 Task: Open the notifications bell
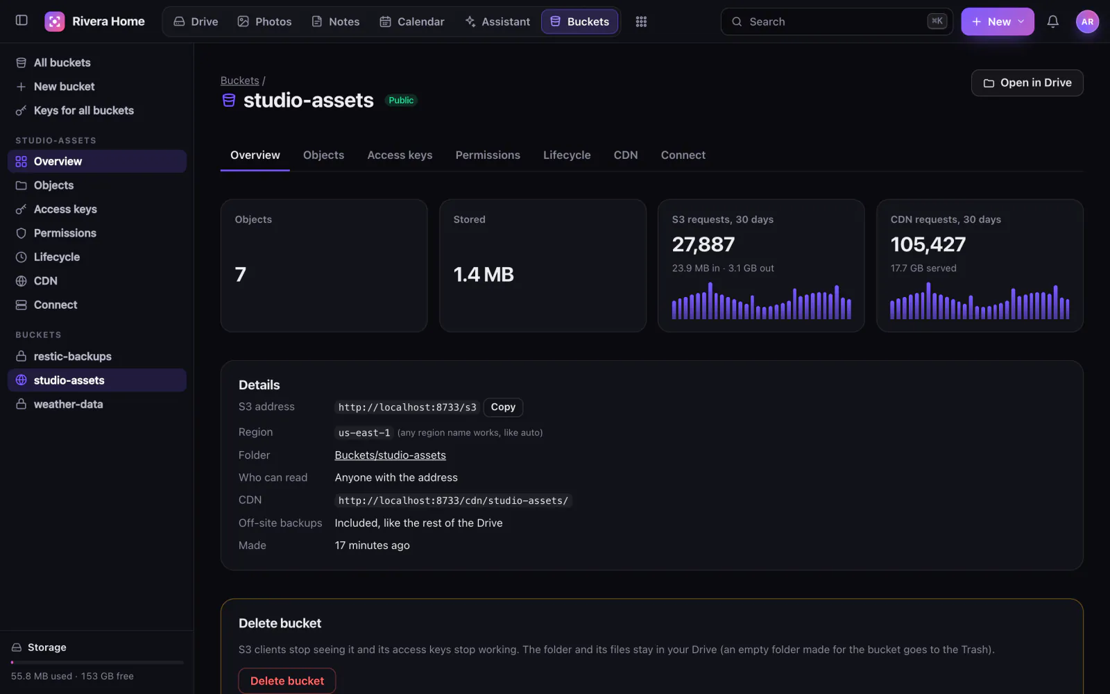(x=1052, y=22)
